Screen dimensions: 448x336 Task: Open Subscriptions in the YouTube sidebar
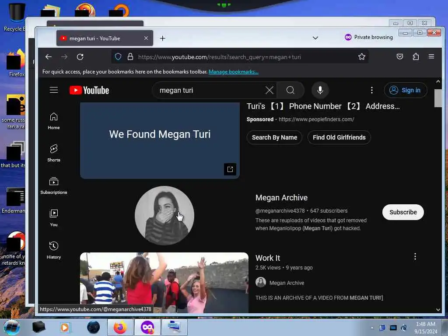tap(54, 185)
